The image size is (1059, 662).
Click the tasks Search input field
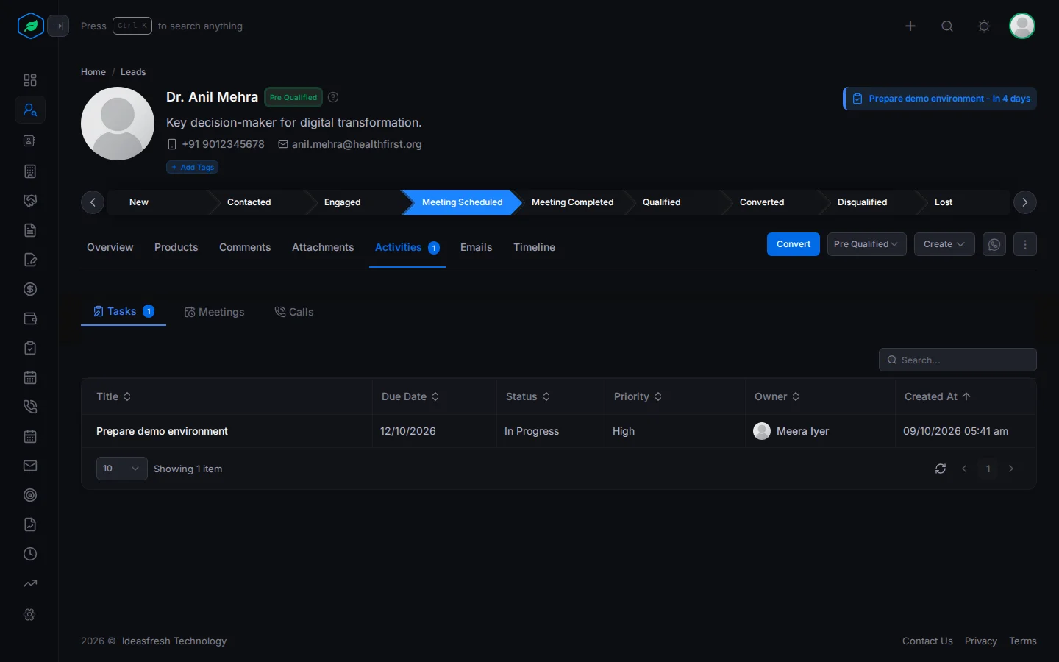click(958, 360)
